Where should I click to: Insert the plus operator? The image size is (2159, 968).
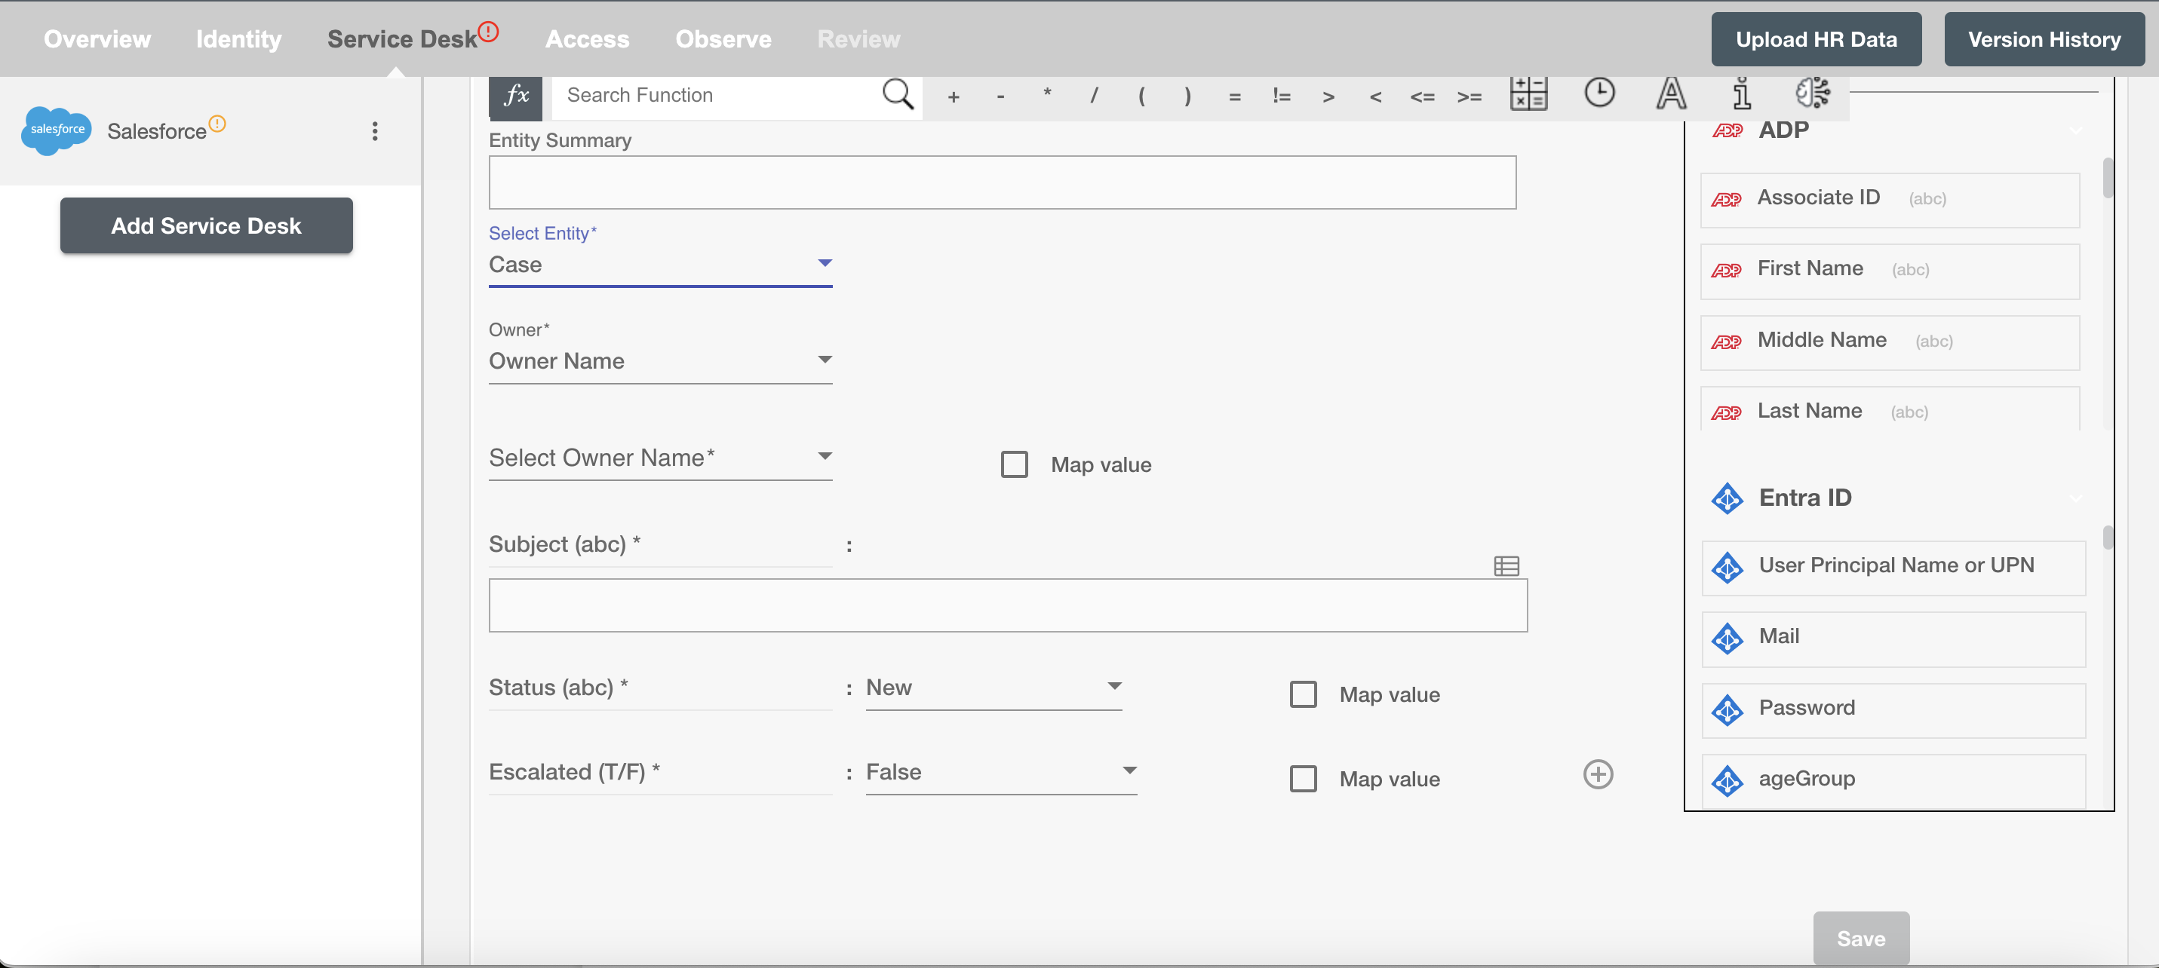953,97
